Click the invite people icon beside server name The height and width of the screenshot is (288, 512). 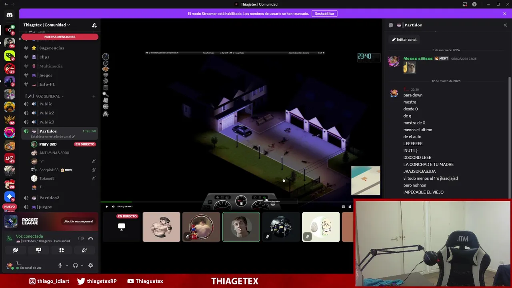click(94, 25)
